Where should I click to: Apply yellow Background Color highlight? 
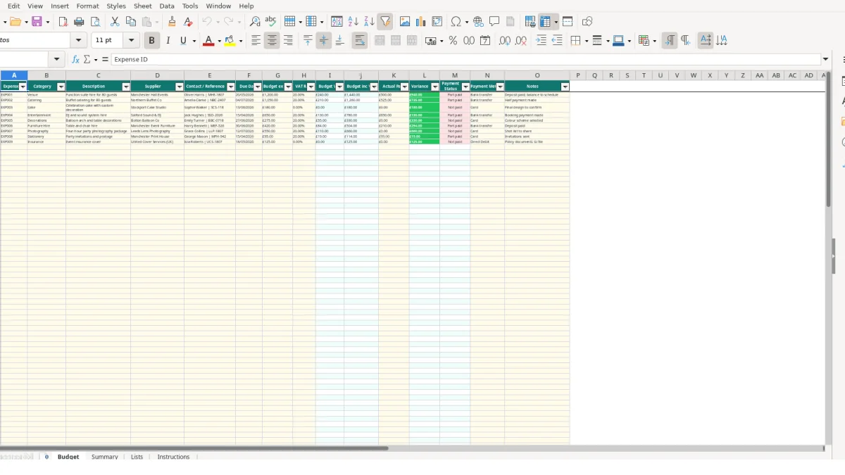point(230,41)
